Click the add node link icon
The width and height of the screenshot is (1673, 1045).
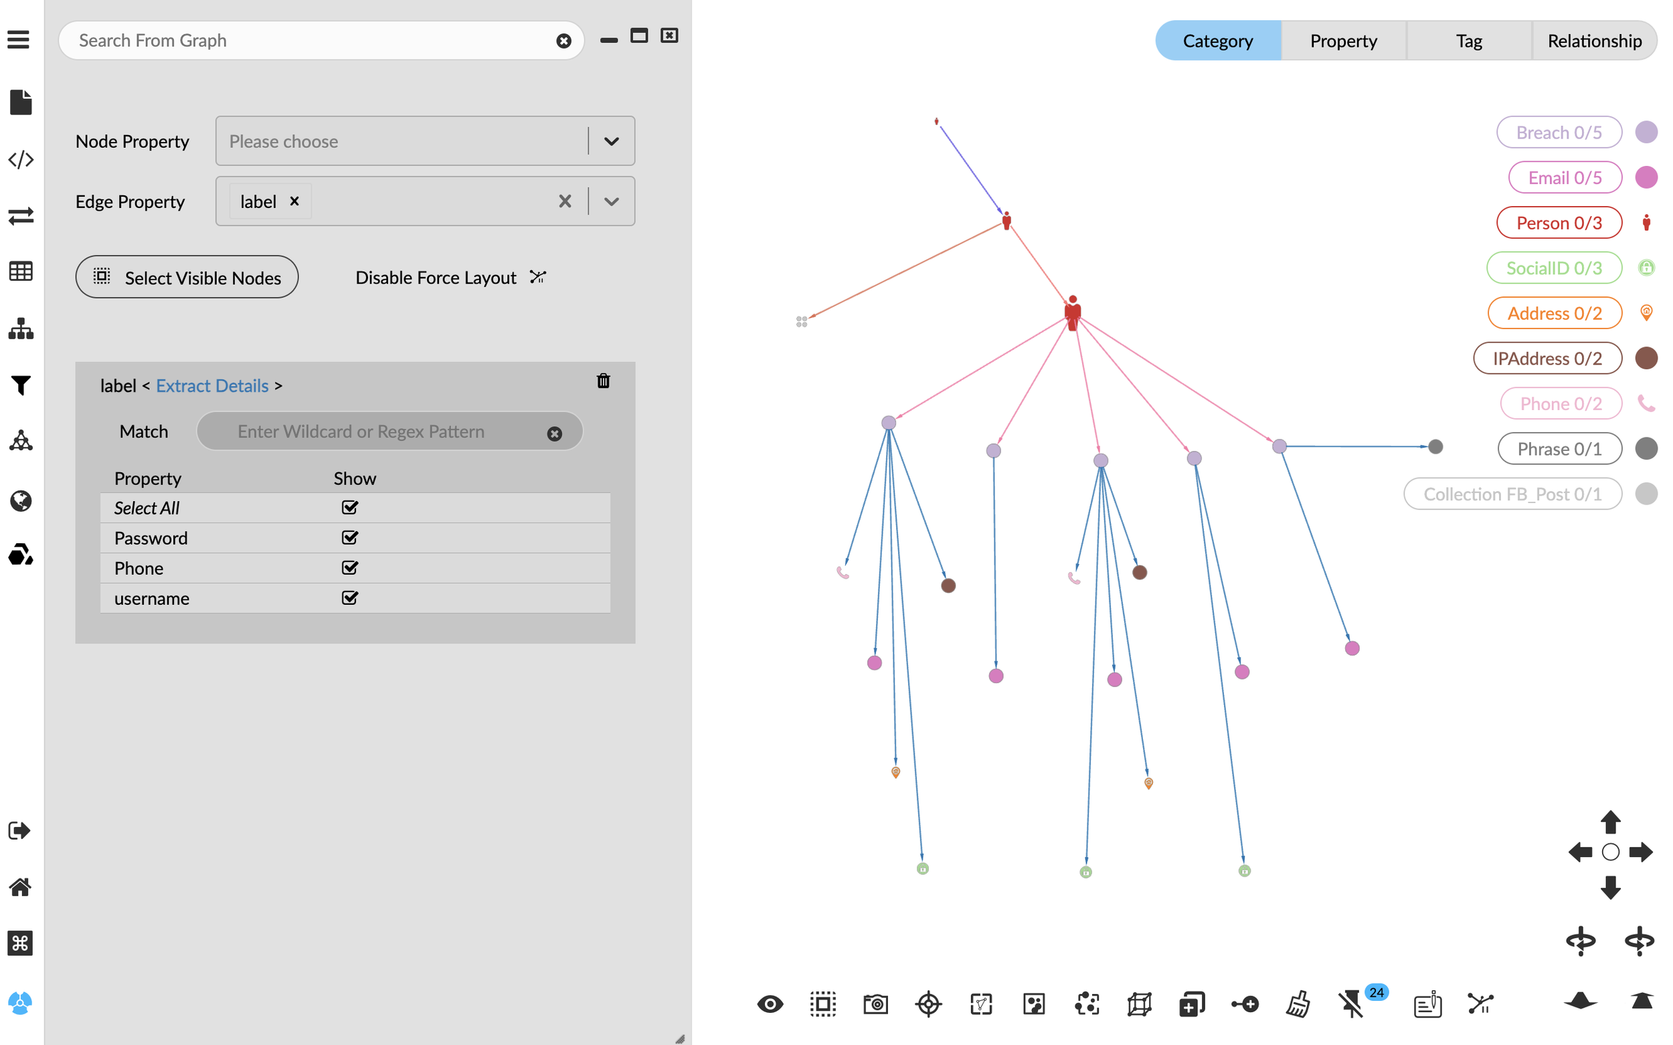1245,1004
